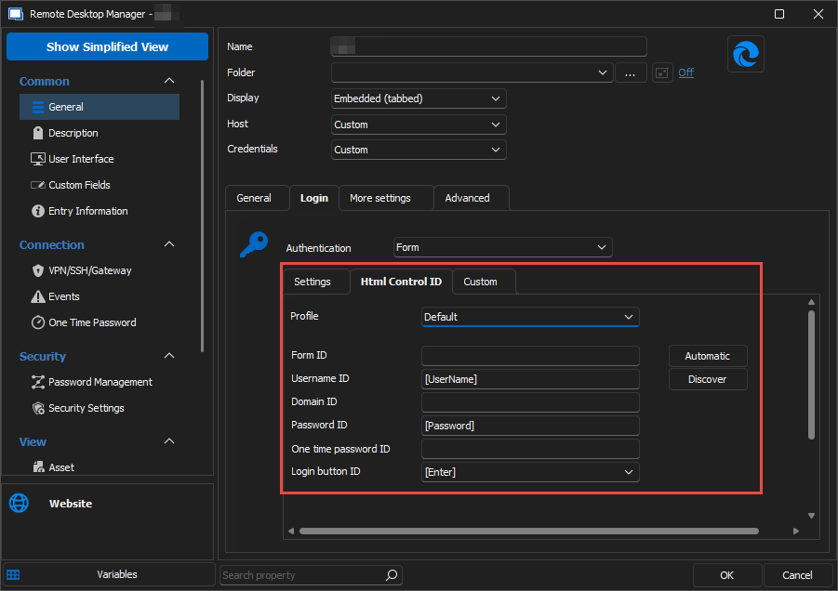Click the Asset icon in View section
This screenshot has width=838, height=591.
pyautogui.click(x=38, y=467)
